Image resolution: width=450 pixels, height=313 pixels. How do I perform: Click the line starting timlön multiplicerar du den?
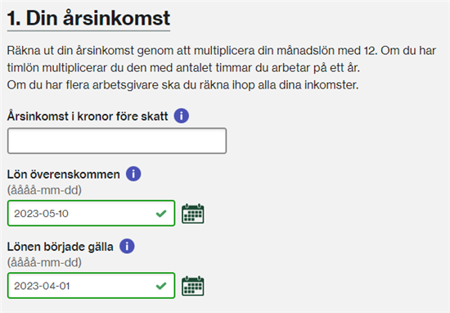183,68
